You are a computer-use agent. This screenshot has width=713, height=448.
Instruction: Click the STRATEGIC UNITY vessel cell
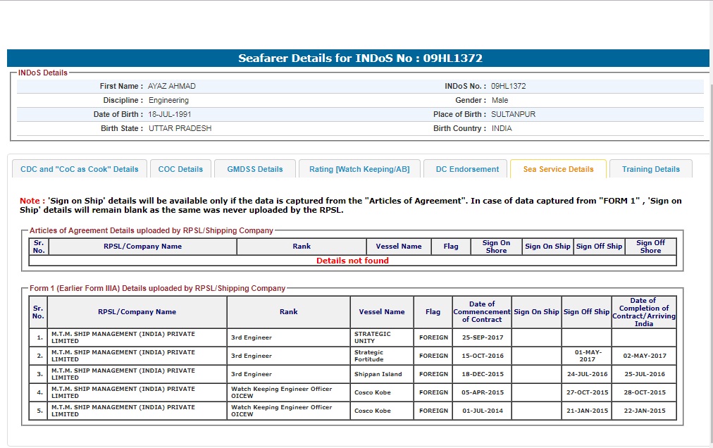pyautogui.click(x=373, y=337)
